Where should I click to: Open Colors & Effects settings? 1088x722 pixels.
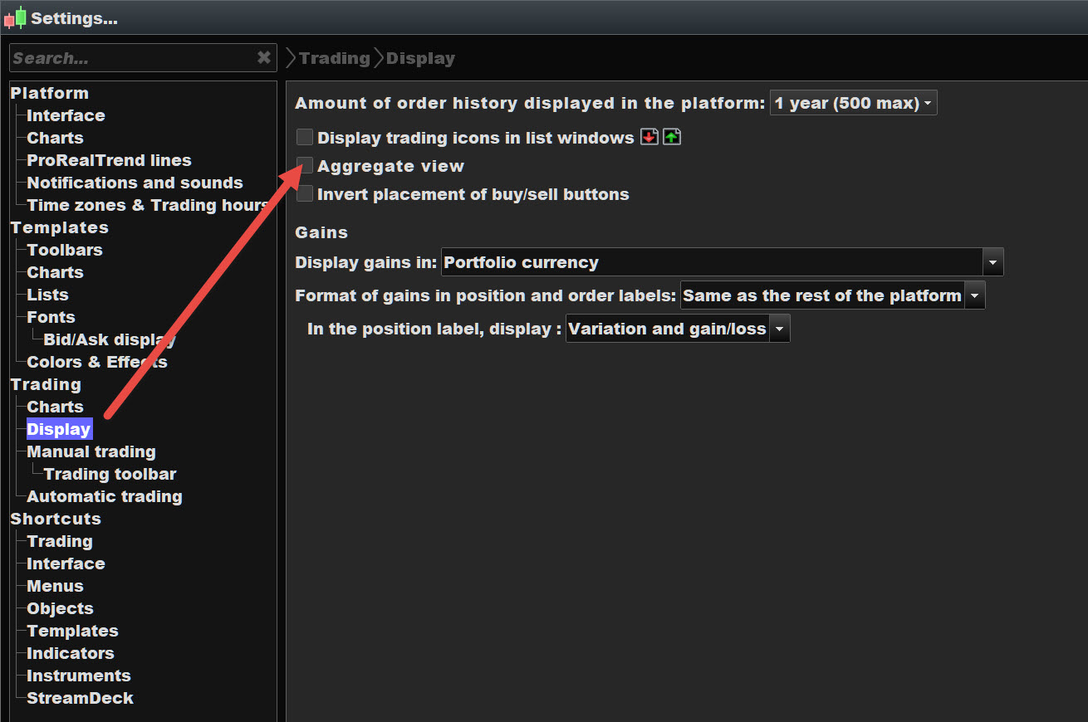pos(97,362)
